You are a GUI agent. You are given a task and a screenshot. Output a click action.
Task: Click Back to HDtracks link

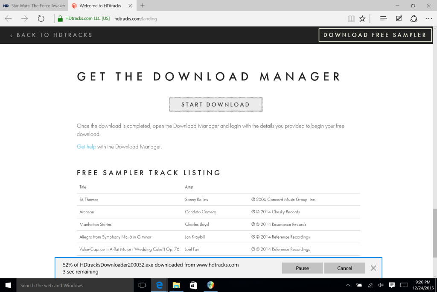click(x=51, y=35)
